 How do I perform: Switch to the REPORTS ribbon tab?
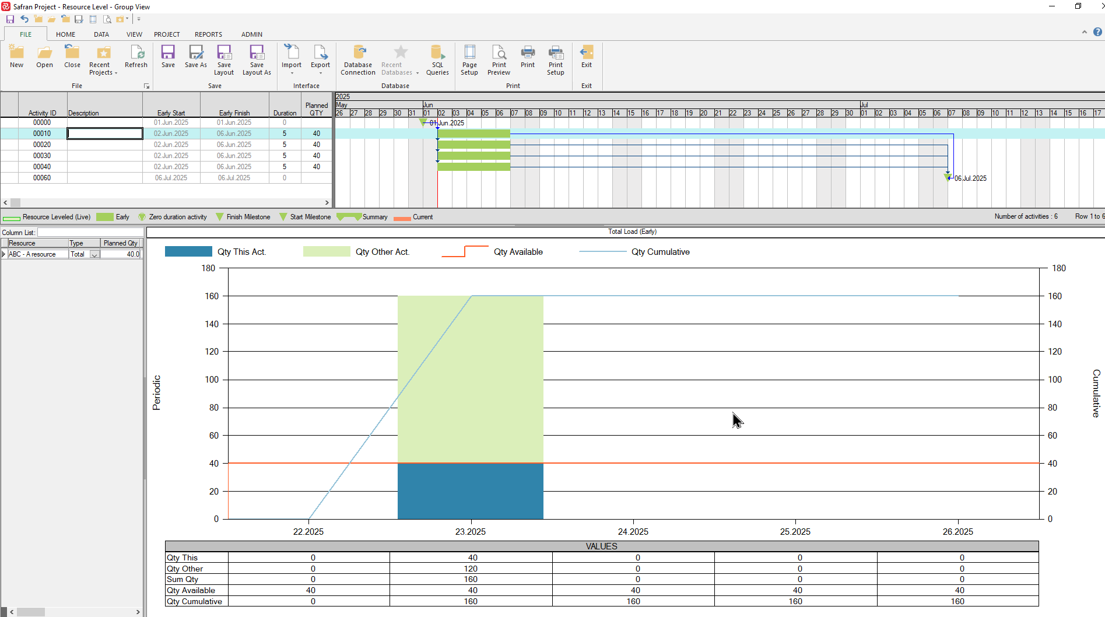coord(208,34)
